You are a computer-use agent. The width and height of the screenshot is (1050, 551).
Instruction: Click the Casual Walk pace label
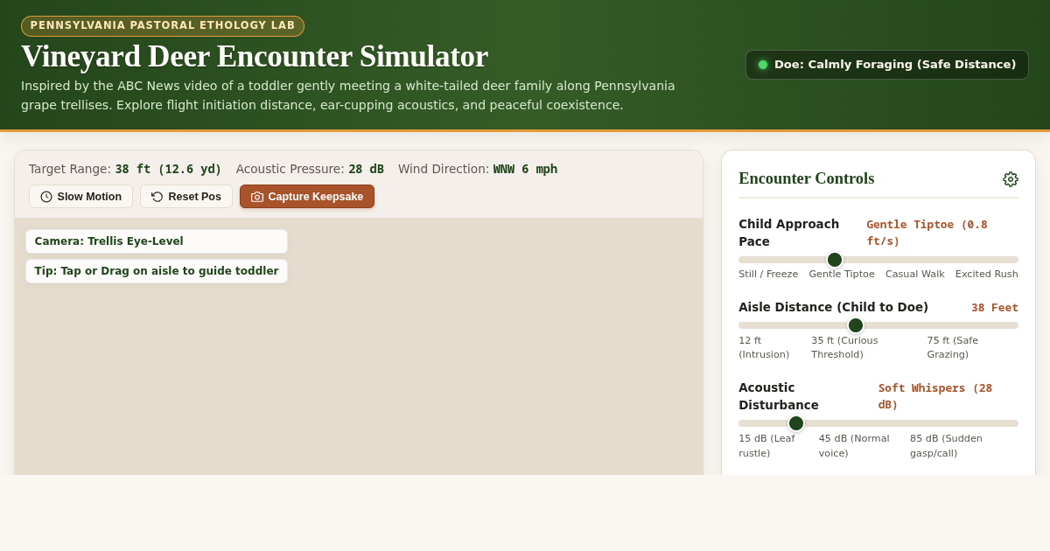[915, 275]
